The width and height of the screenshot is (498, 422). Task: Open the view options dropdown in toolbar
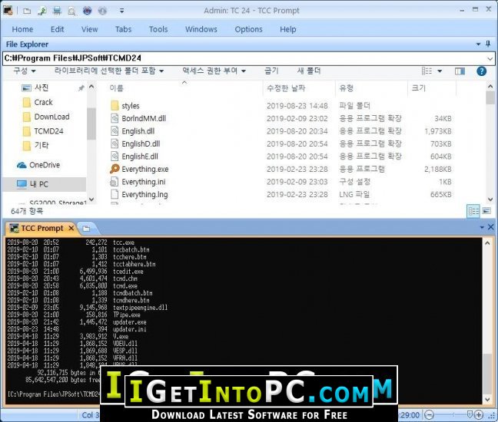point(441,71)
